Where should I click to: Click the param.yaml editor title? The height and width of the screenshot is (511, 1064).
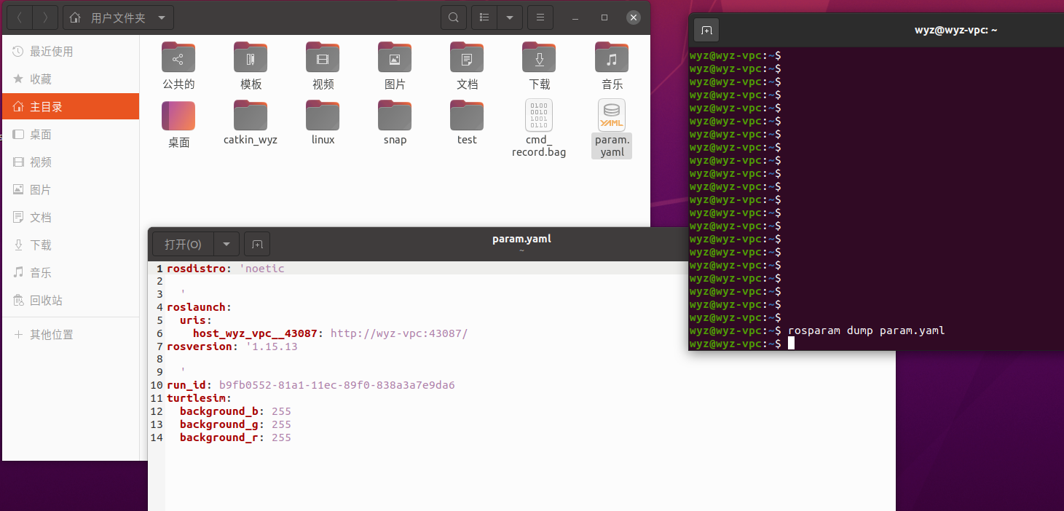tap(521, 239)
